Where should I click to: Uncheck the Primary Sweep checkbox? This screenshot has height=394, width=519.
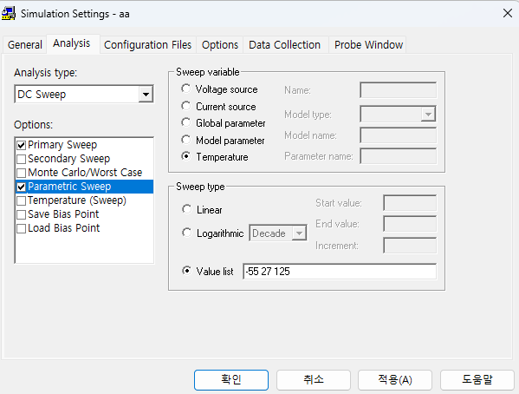(x=21, y=145)
